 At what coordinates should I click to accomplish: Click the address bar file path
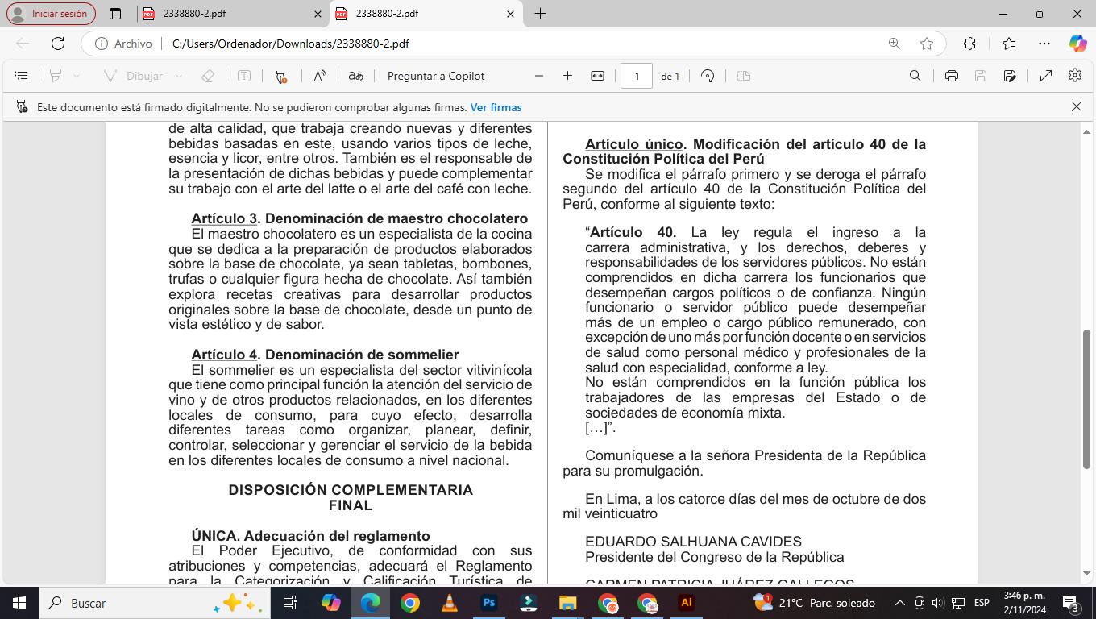click(x=291, y=44)
